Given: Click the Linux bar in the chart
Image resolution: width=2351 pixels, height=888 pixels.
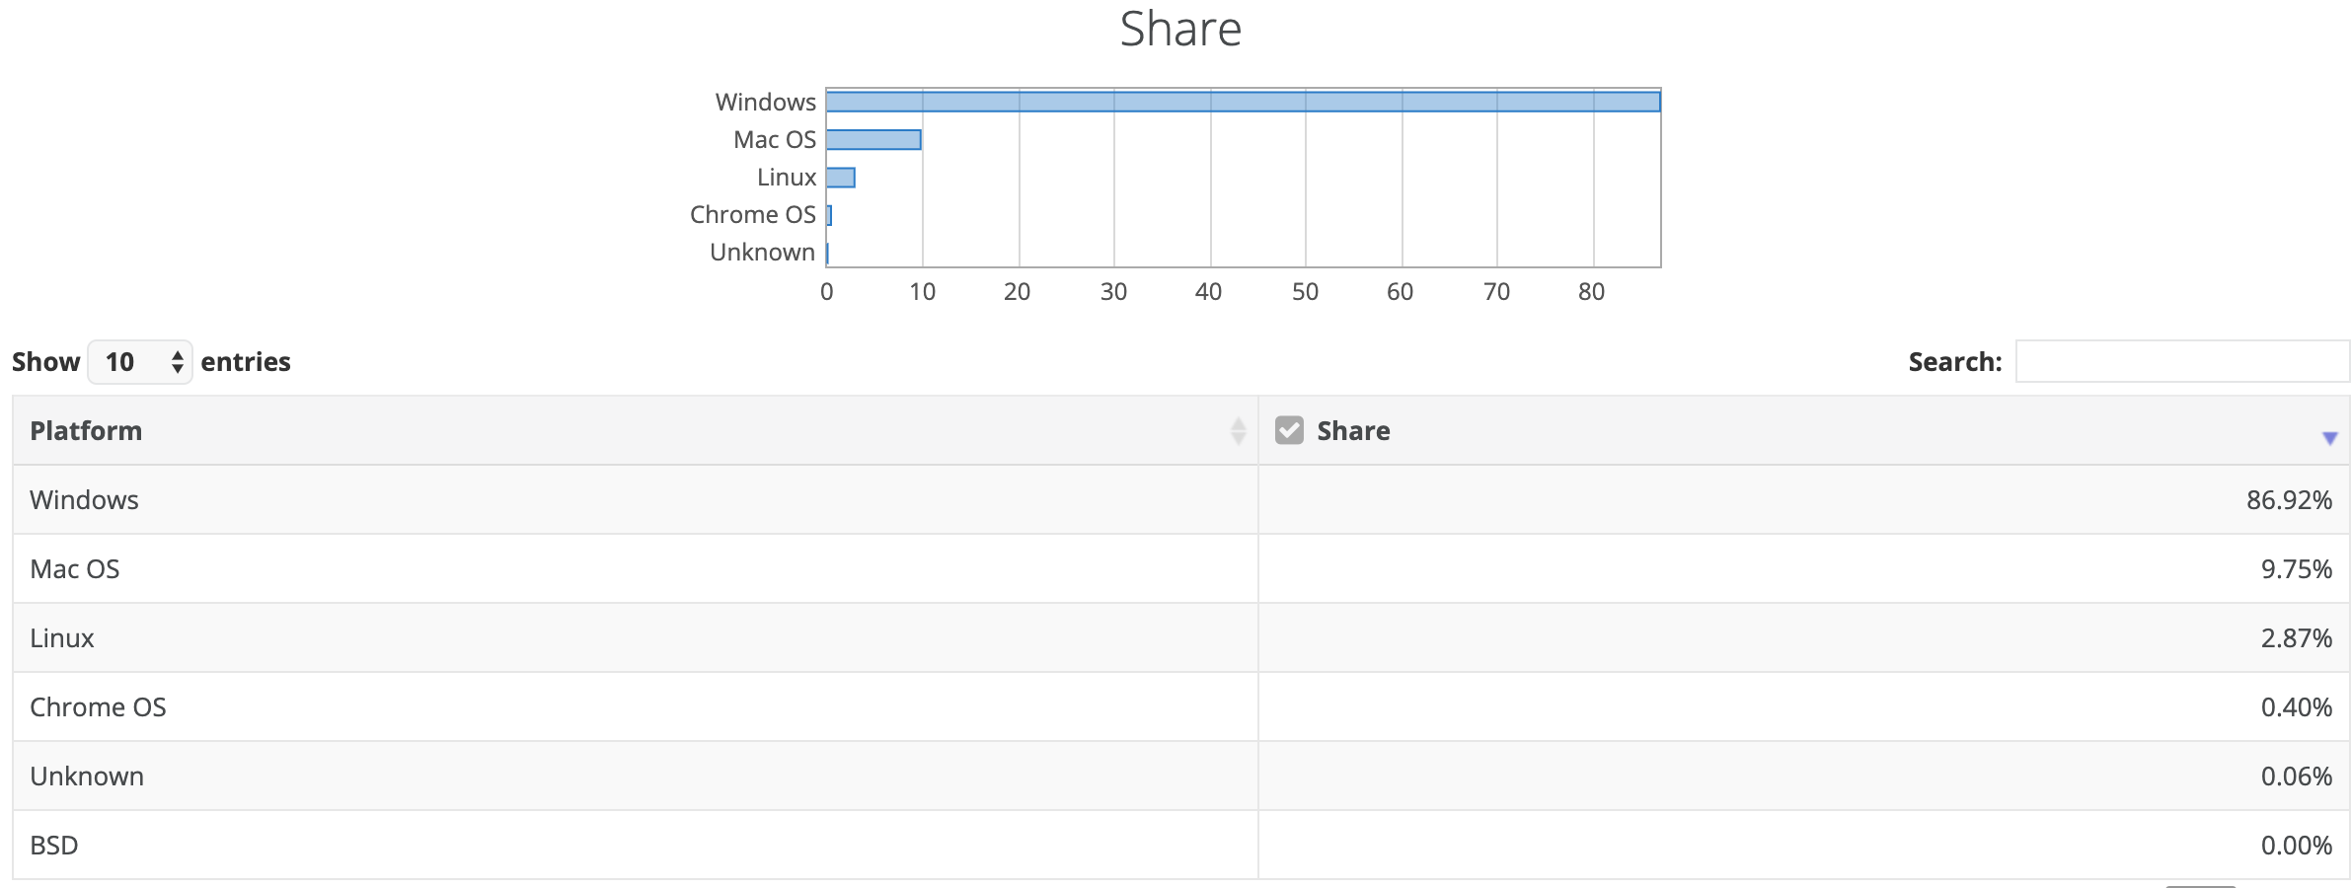Looking at the screenshot, I should click(x=841, y=178).
